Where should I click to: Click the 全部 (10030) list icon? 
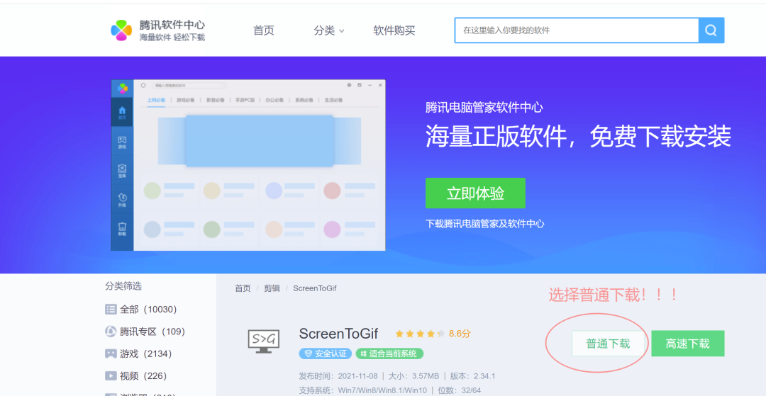click(x=111, y=309)
